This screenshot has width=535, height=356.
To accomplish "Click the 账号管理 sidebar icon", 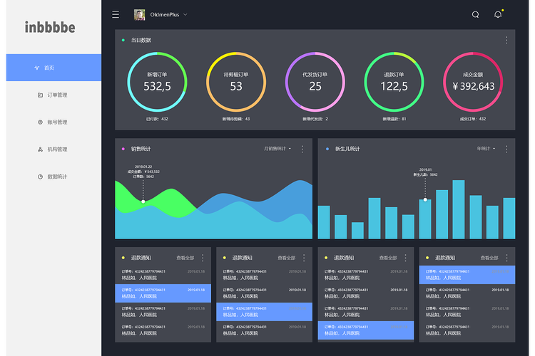I will pos(40,122).
